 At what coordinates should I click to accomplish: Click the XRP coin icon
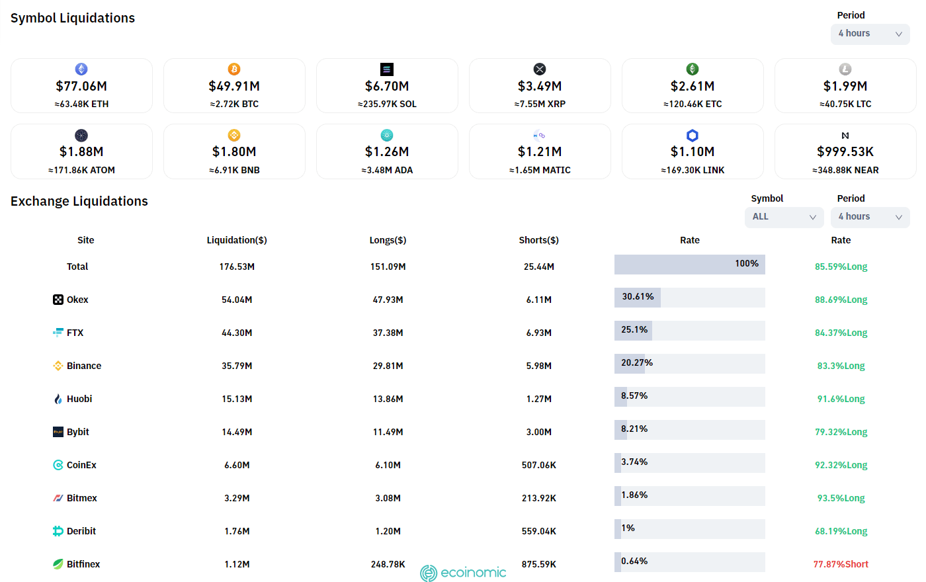click(540, 69)
